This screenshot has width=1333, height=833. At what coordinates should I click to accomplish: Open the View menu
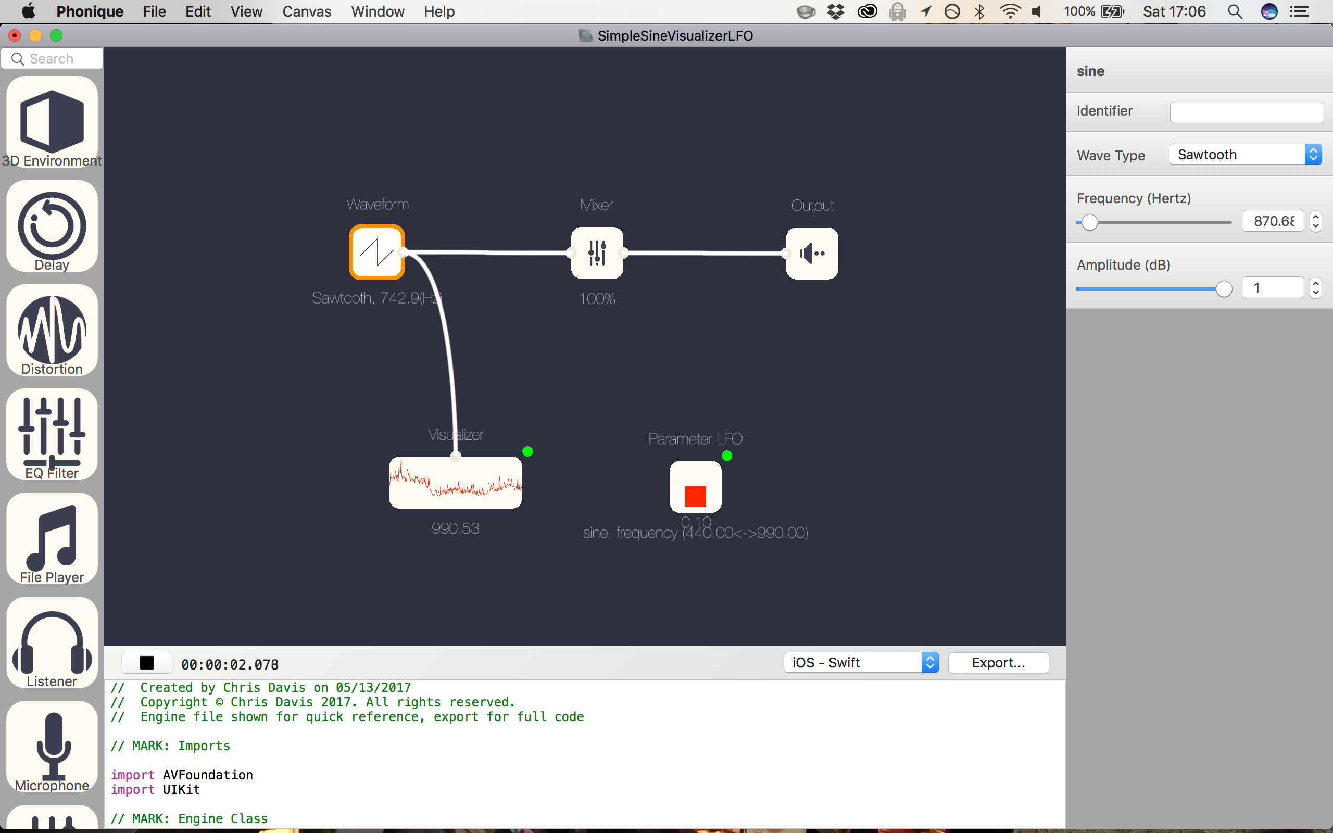click(246, 11)
